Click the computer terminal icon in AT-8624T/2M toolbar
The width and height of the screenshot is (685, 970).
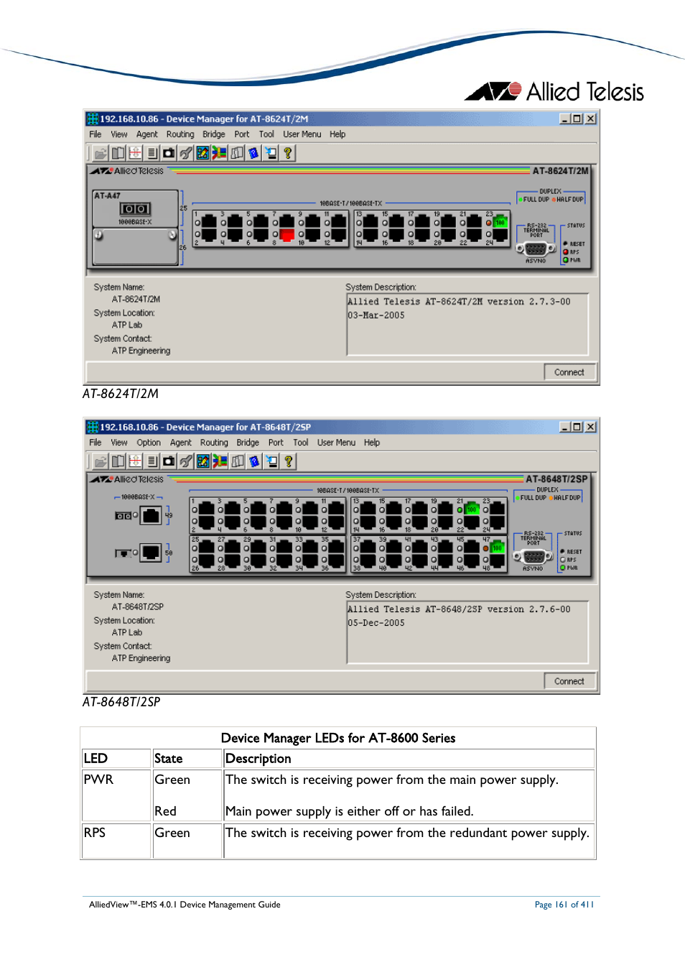pyautogui.click(x=271, y=153)
